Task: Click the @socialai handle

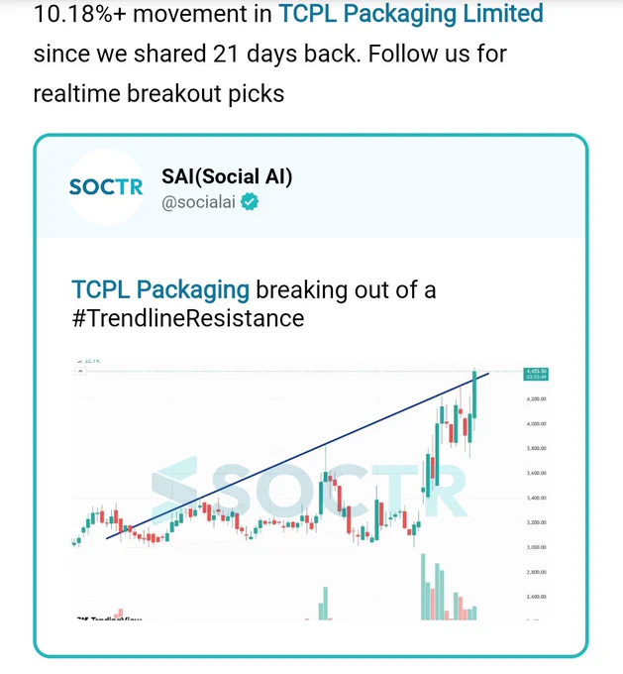Action: [198, 202]
